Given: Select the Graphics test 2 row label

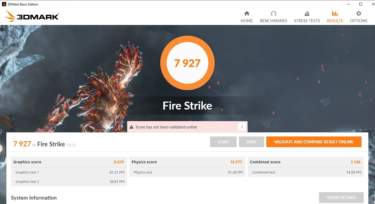Looking at the screenshot, I should pyautogui.click(x=27, y=182).
